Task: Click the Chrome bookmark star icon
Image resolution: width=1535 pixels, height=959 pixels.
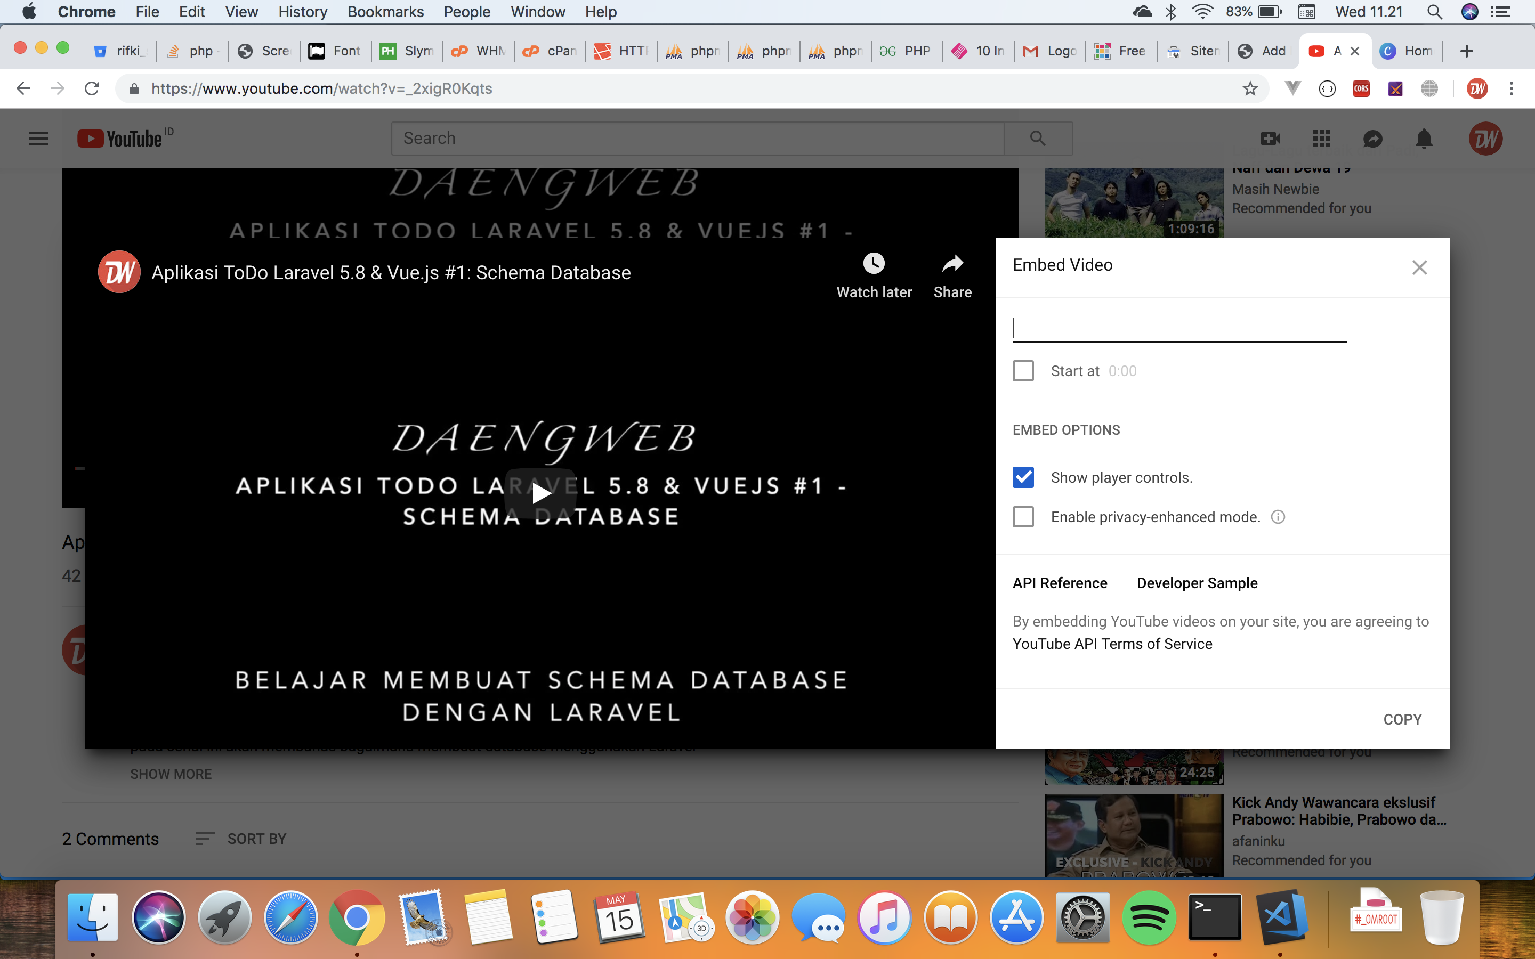Action: [x=1250, y=88]
